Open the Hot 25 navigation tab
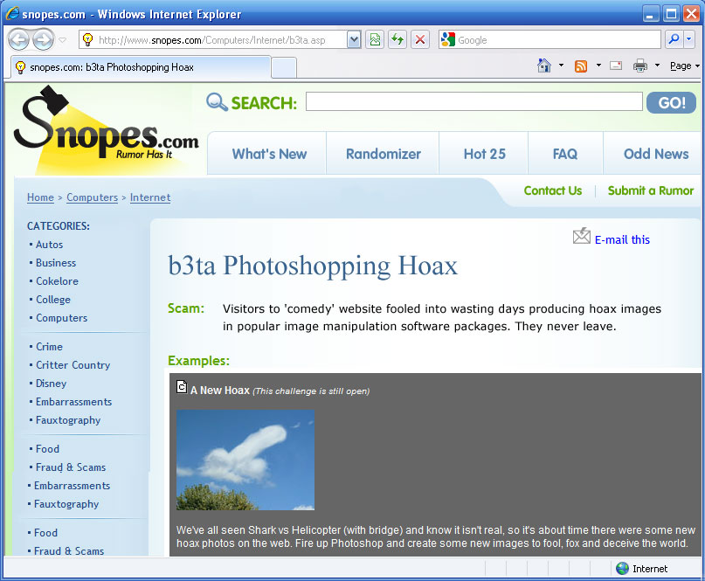The image size is (705, 581). [484, 154]
